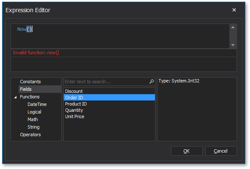Click the expression box scroll up arrow
Screen dimensions: 250x169
tap(233, 27)
